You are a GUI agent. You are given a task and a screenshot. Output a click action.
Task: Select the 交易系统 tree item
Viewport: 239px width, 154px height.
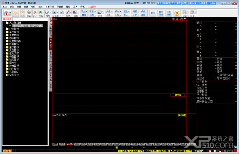[x=14, y=75]
